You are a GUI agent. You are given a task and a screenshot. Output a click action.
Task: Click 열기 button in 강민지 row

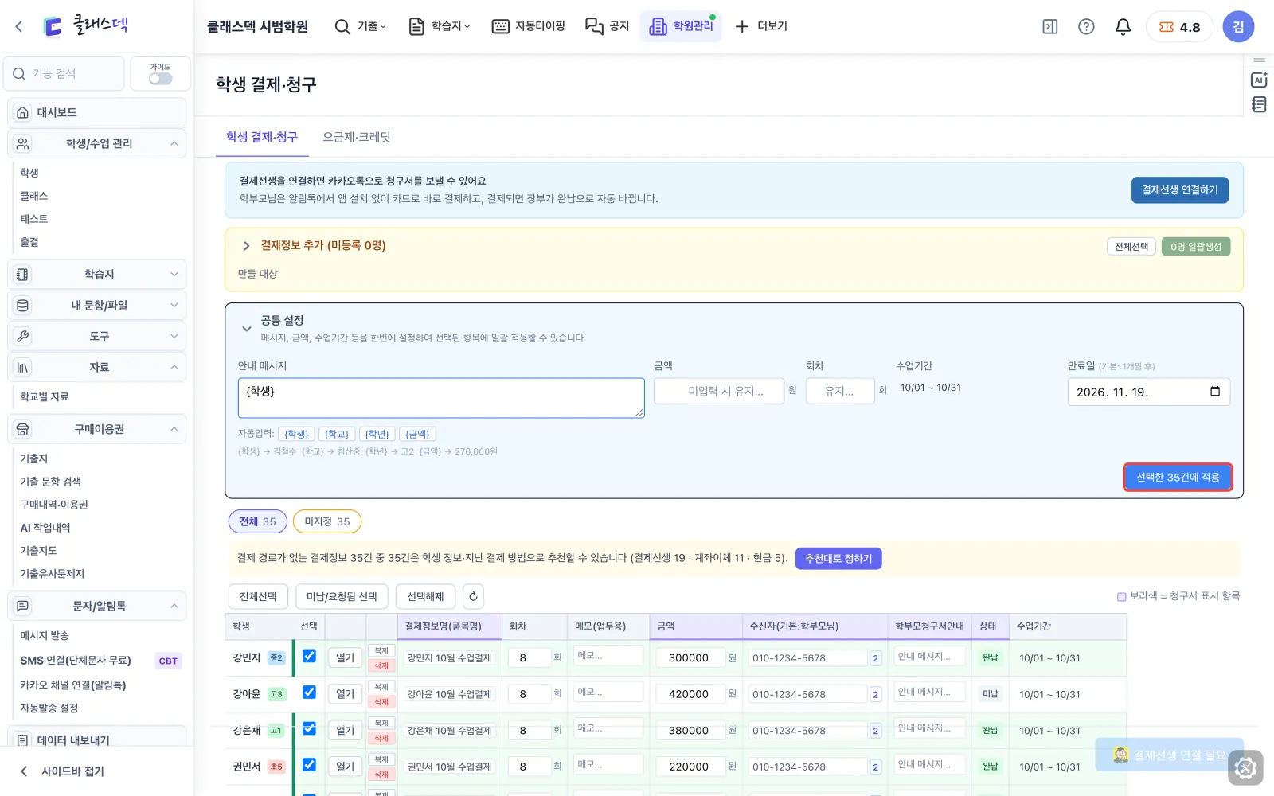[345, 657]
